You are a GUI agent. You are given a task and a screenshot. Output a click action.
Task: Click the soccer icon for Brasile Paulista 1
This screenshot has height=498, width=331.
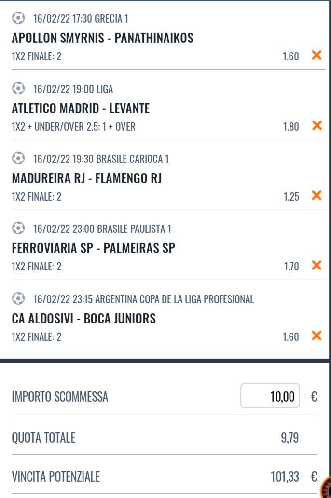pyautogui.click(x=18, y=228)
